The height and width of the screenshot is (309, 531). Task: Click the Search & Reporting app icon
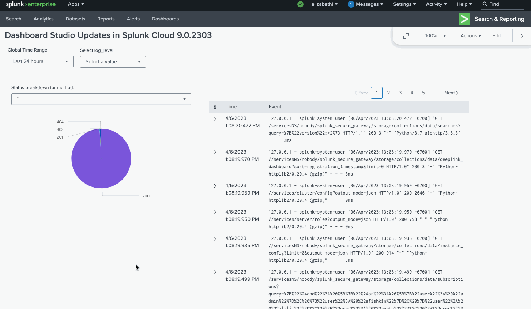click(x=464, y=19)
